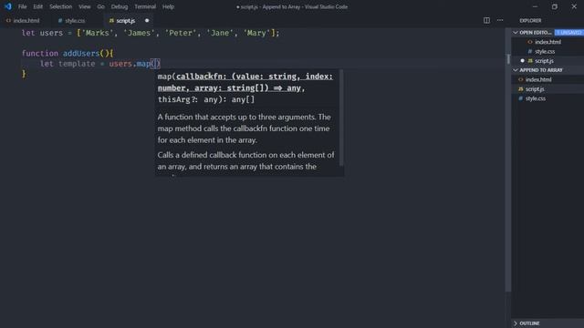Open the Help menu
This screenshot has height=328, width=584.
pyautogui.click(x=168, y=6)
